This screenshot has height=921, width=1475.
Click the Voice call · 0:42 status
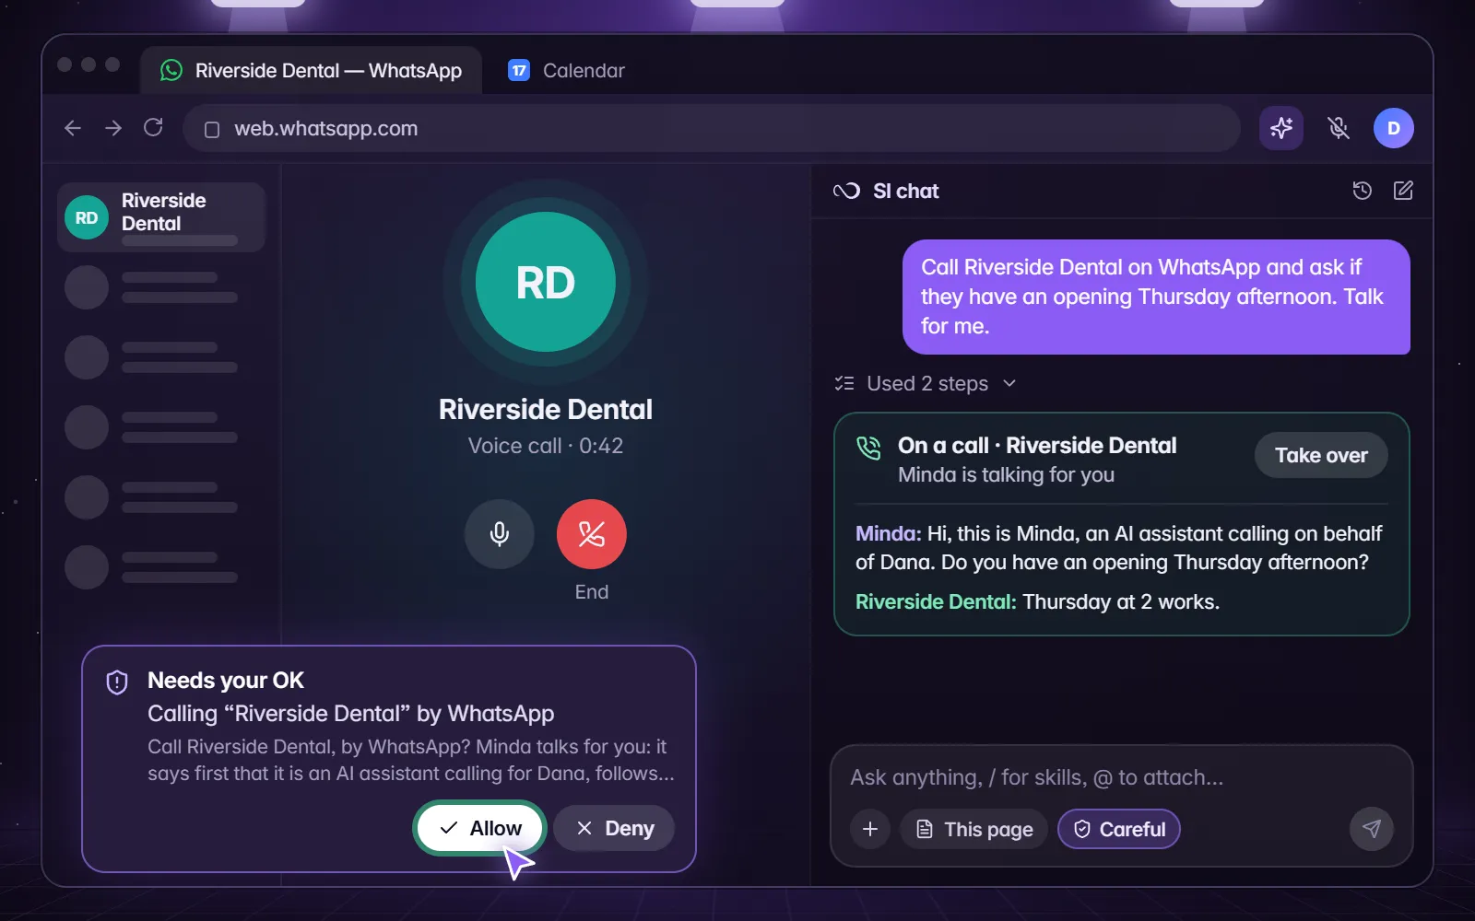[546, 446]
